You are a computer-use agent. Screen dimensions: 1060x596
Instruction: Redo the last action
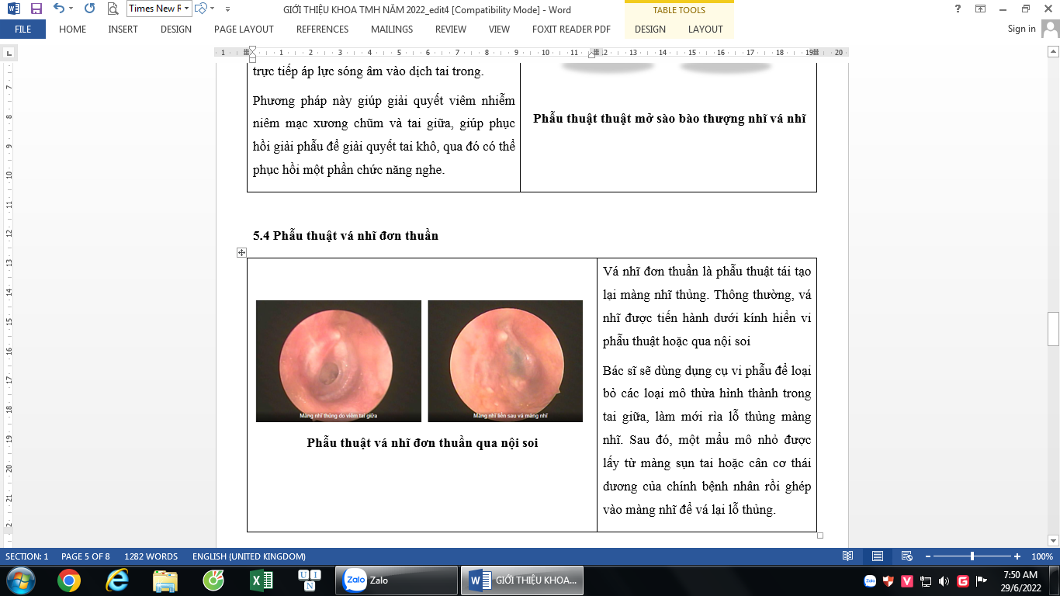[x=89, y=9]
